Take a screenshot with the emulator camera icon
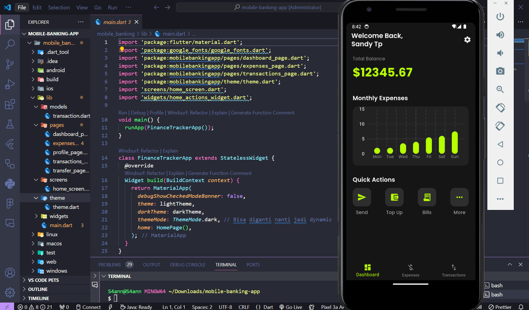 tap(500, 71)
